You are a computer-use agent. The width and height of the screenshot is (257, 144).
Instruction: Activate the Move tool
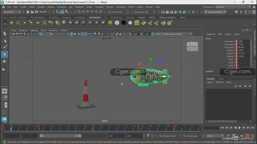tap(5, 54)
